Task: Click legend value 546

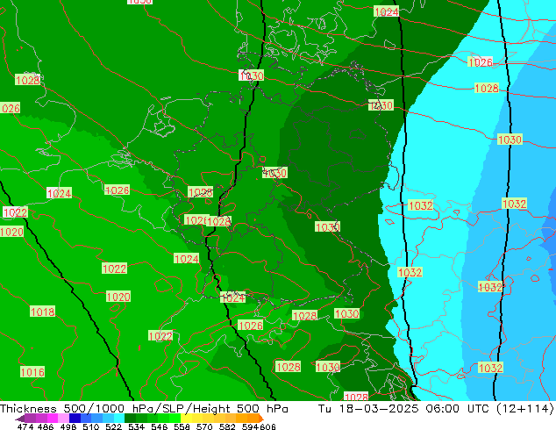Action: pos(159,426)
